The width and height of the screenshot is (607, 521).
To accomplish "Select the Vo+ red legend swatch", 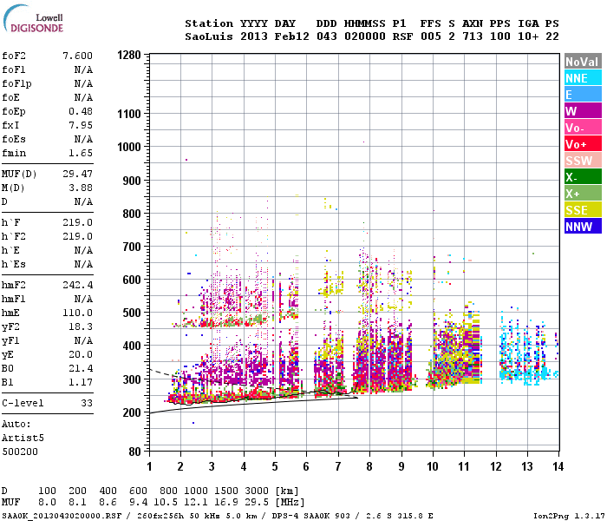I will coord(583,144).
